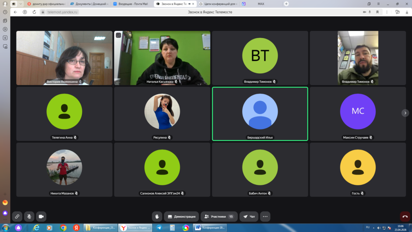Raise hand in the call
The image size is (412, 232).
(157, 217)
